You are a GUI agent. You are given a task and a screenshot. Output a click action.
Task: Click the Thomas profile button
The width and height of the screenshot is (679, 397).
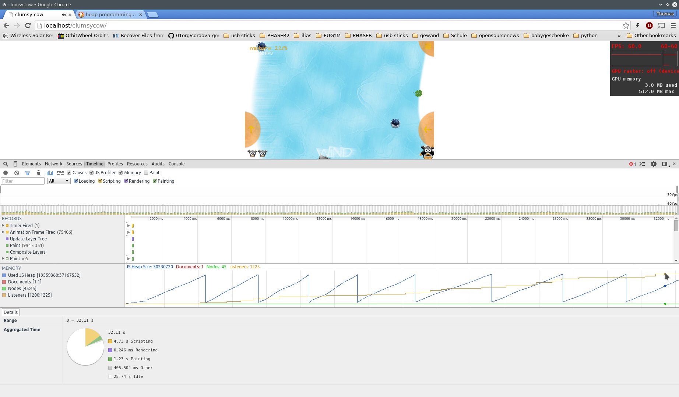(x=665, y=14)
